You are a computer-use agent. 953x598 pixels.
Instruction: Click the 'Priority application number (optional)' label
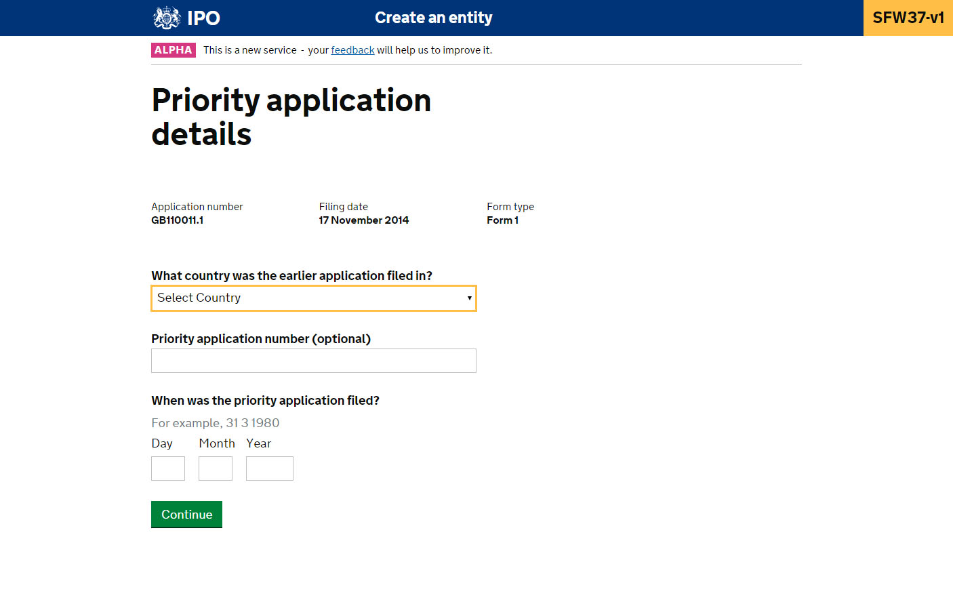click(x=260, y=339)
